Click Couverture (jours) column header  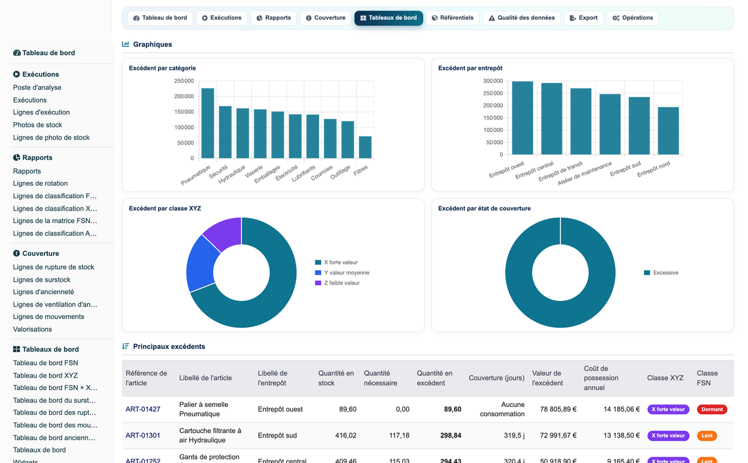pos(497,378)
